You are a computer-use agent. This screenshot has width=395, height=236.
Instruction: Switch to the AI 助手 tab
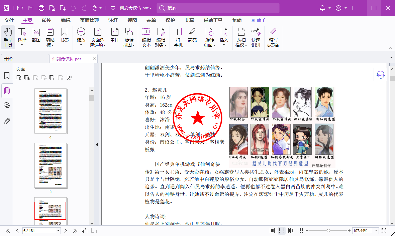(259, 20)
